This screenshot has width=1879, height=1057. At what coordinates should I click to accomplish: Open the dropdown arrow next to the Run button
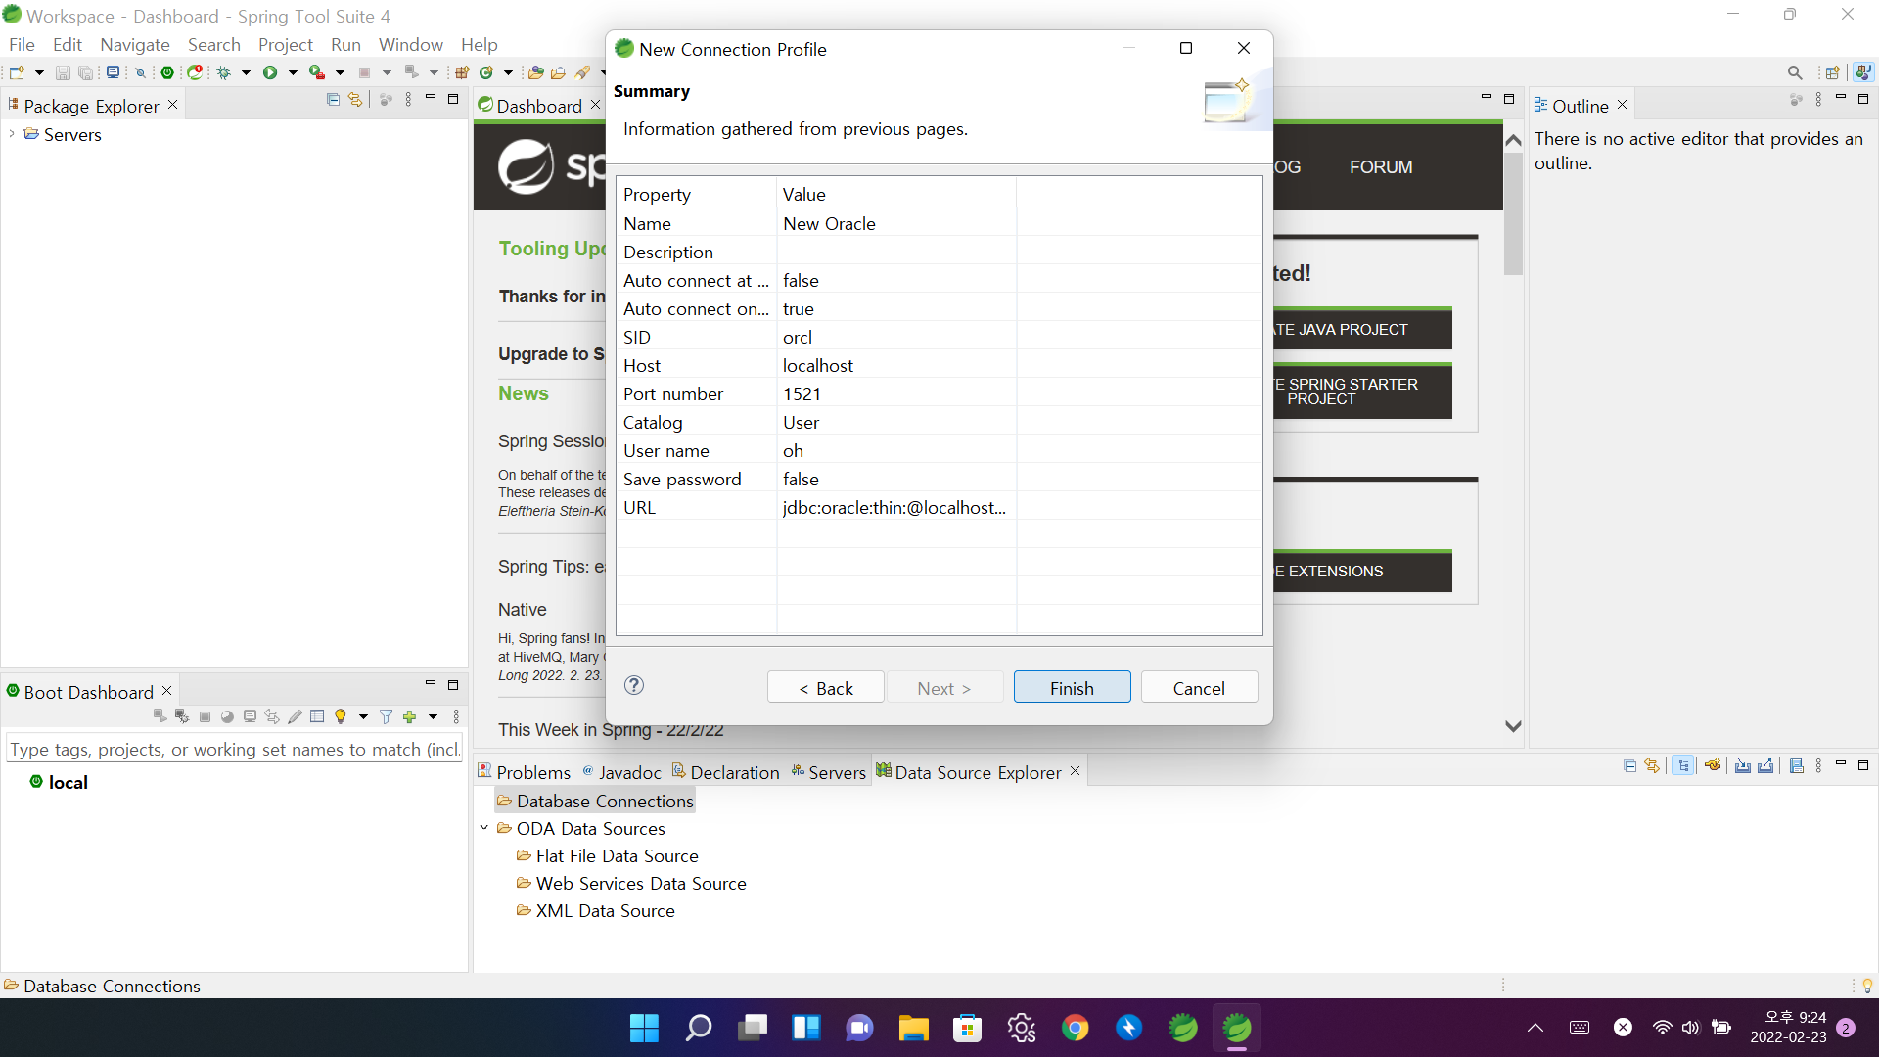(293, 72)
